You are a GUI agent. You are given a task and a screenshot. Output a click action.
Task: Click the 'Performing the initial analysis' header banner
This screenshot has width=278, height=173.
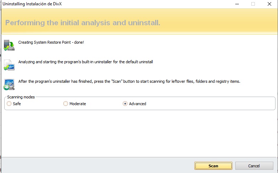[83, 23]
